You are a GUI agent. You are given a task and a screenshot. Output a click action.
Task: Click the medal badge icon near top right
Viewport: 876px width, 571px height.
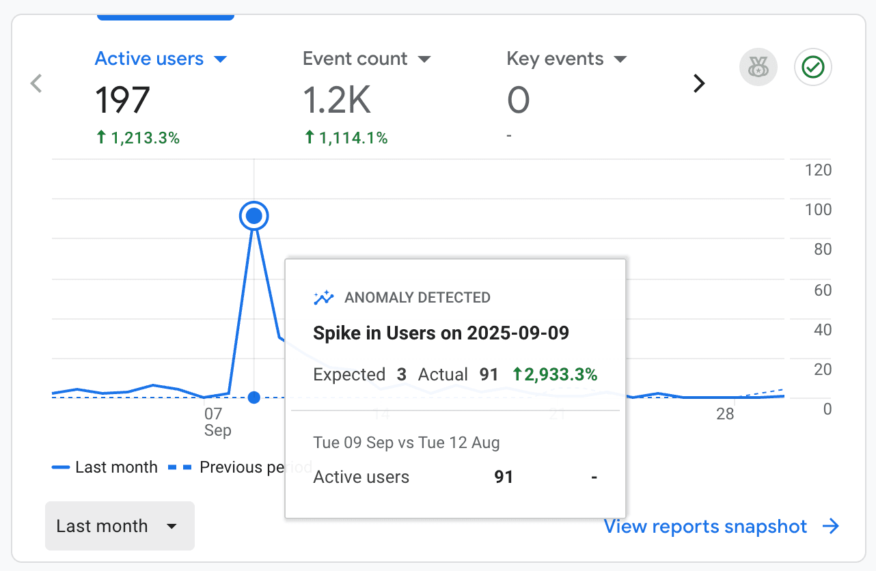[x=758, y=67]
